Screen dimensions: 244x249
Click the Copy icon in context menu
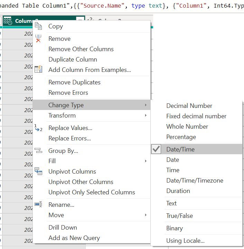[x=38, y=26]
